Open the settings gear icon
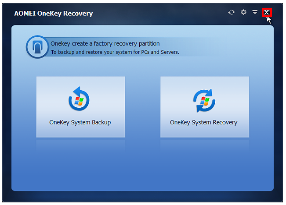Viewport: 286px width, 205px height. pyautogui.click(x=243, y=12)
